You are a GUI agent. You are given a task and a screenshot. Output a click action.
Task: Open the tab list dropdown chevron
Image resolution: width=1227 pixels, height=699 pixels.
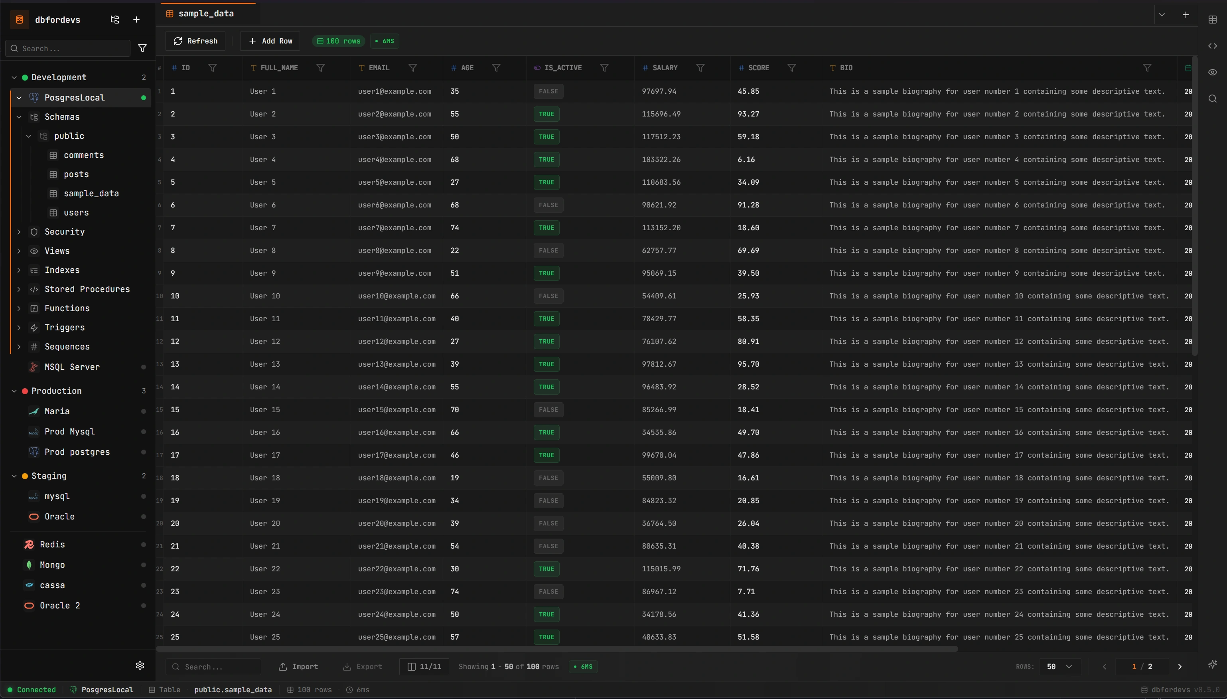point(1162,15)
